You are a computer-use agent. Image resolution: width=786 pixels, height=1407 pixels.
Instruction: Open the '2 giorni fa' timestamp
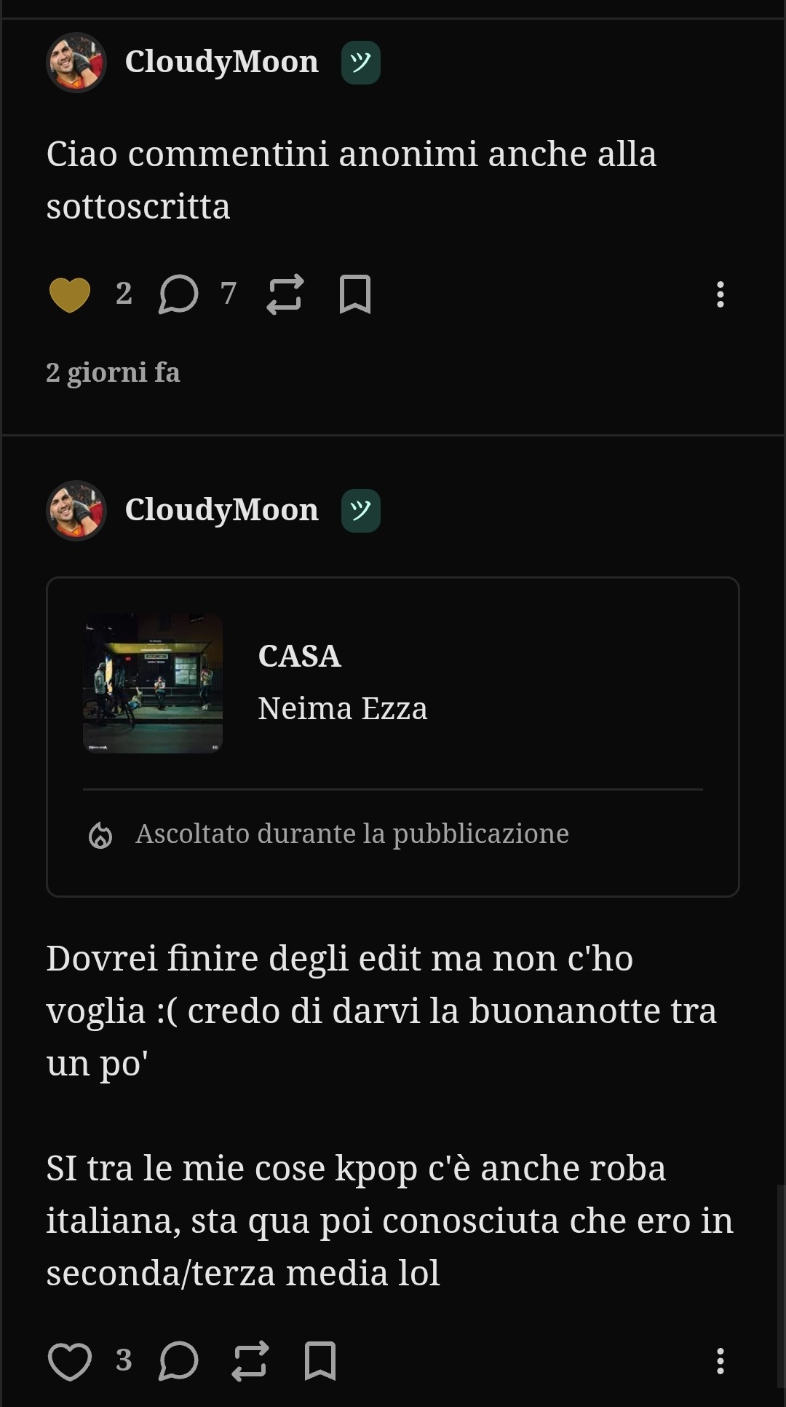[x=113, y=372]
